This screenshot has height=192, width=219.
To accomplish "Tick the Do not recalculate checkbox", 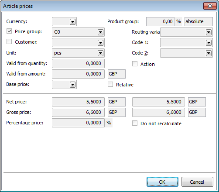I will [x=135, y=123].
